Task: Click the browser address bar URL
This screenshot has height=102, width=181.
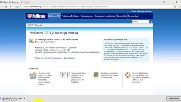Action: 65,7
